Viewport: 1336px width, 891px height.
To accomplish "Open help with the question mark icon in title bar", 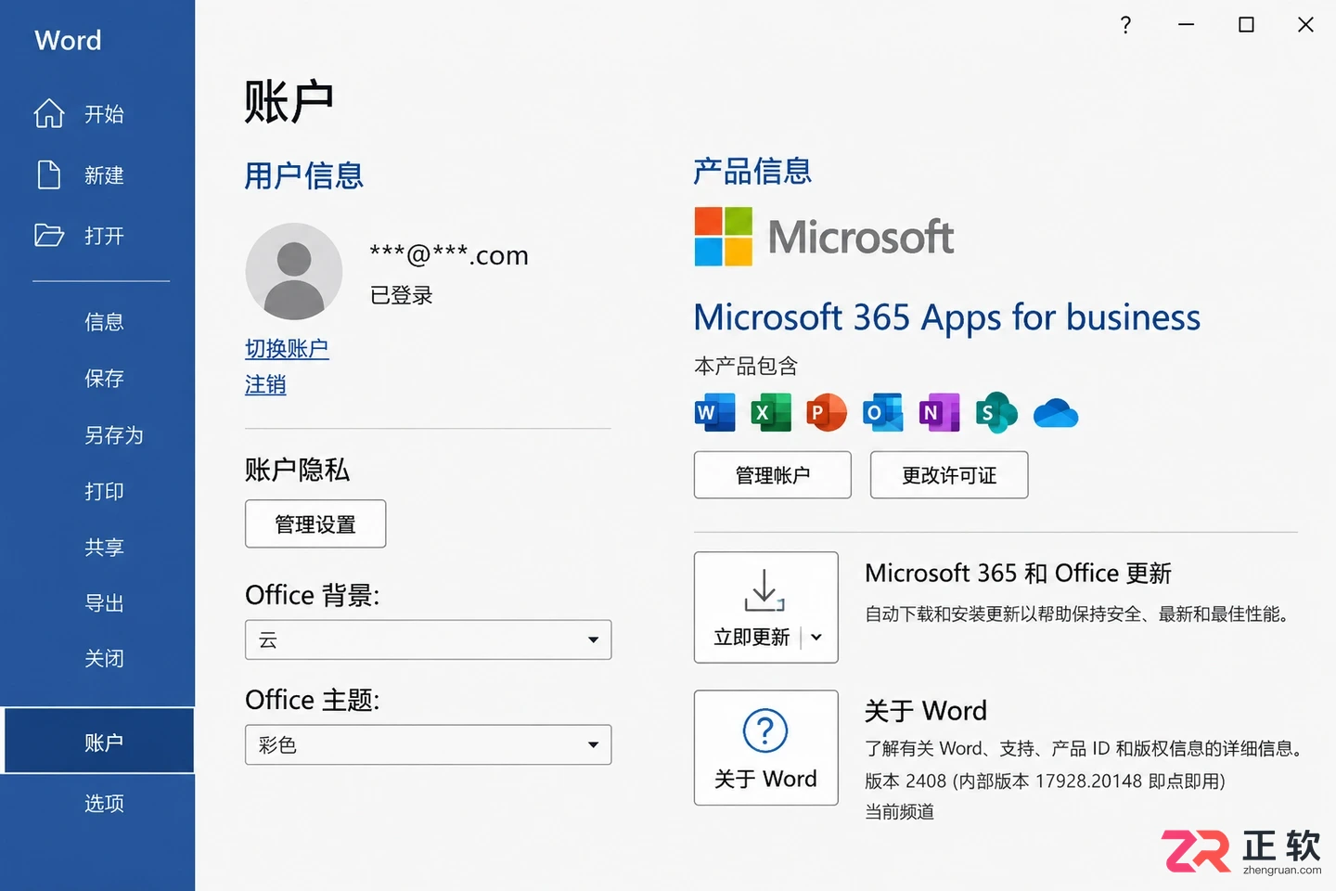I will pos(1125,25).
